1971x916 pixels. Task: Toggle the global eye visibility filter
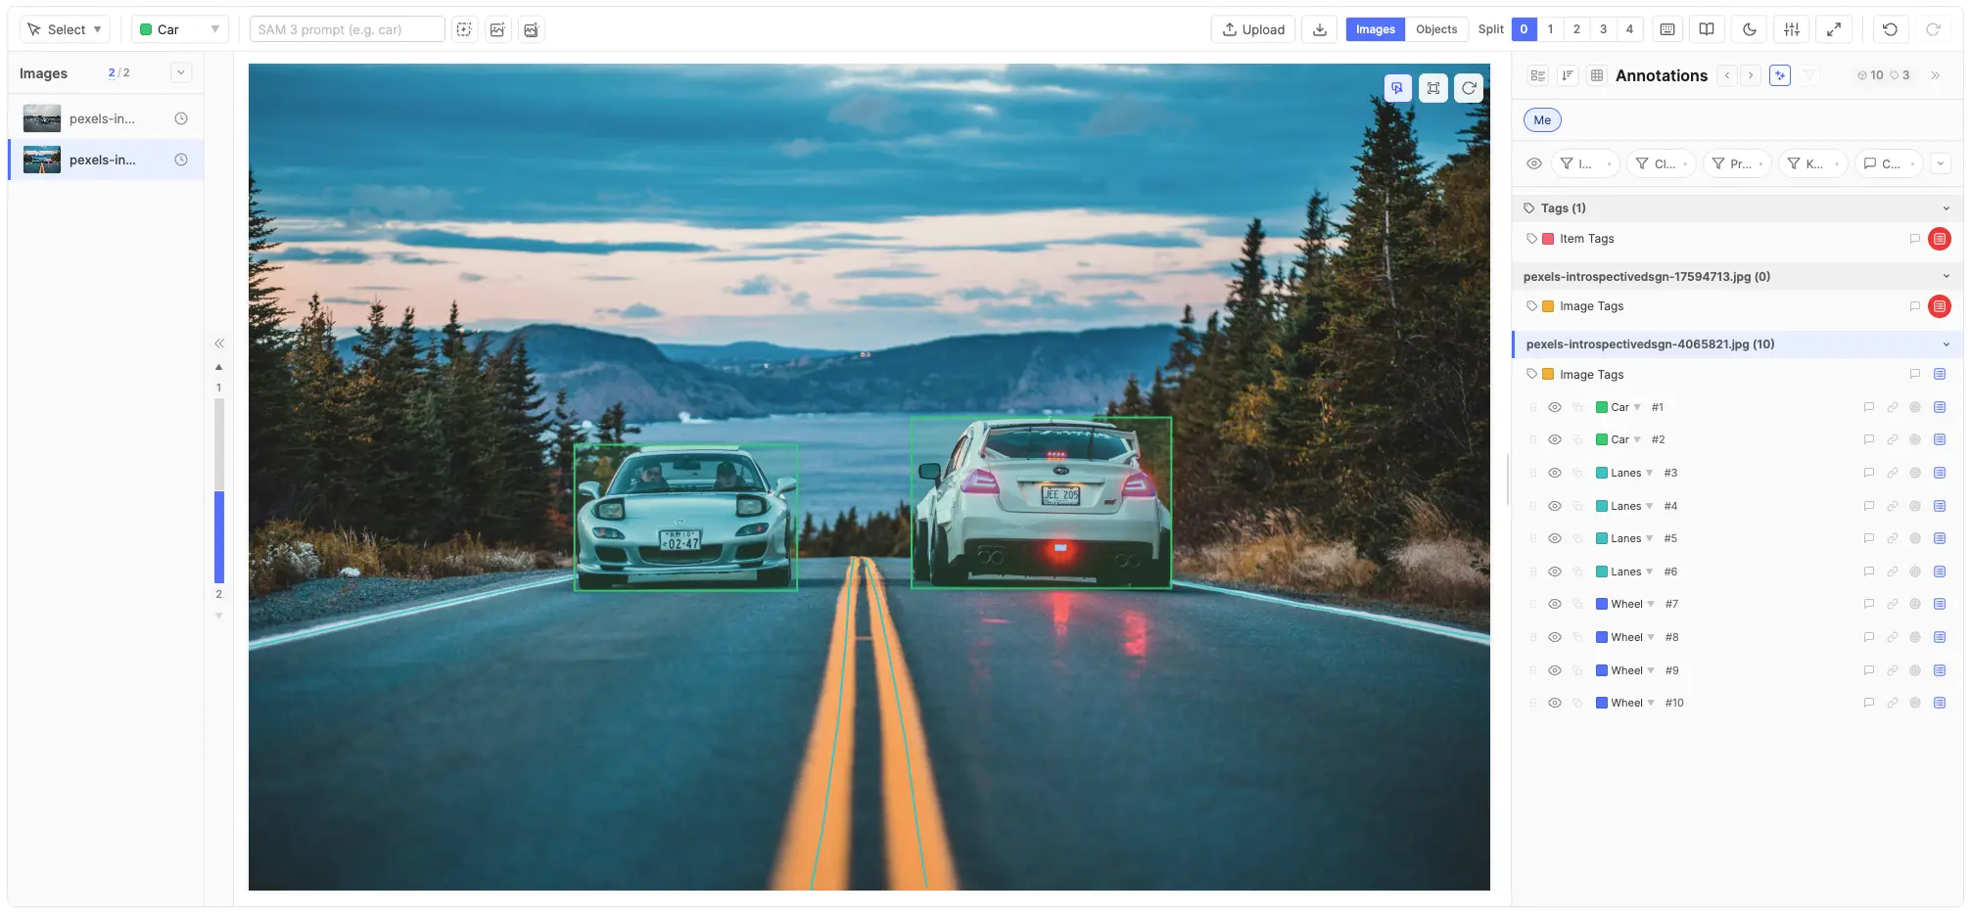(1534, 163)
